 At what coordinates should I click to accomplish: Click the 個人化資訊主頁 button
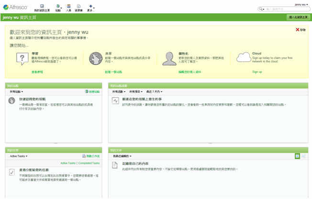point(298,17)
